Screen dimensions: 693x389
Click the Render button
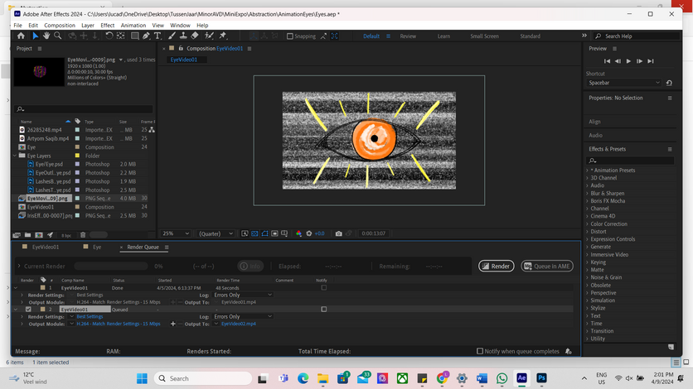click(x=496, y=266)
